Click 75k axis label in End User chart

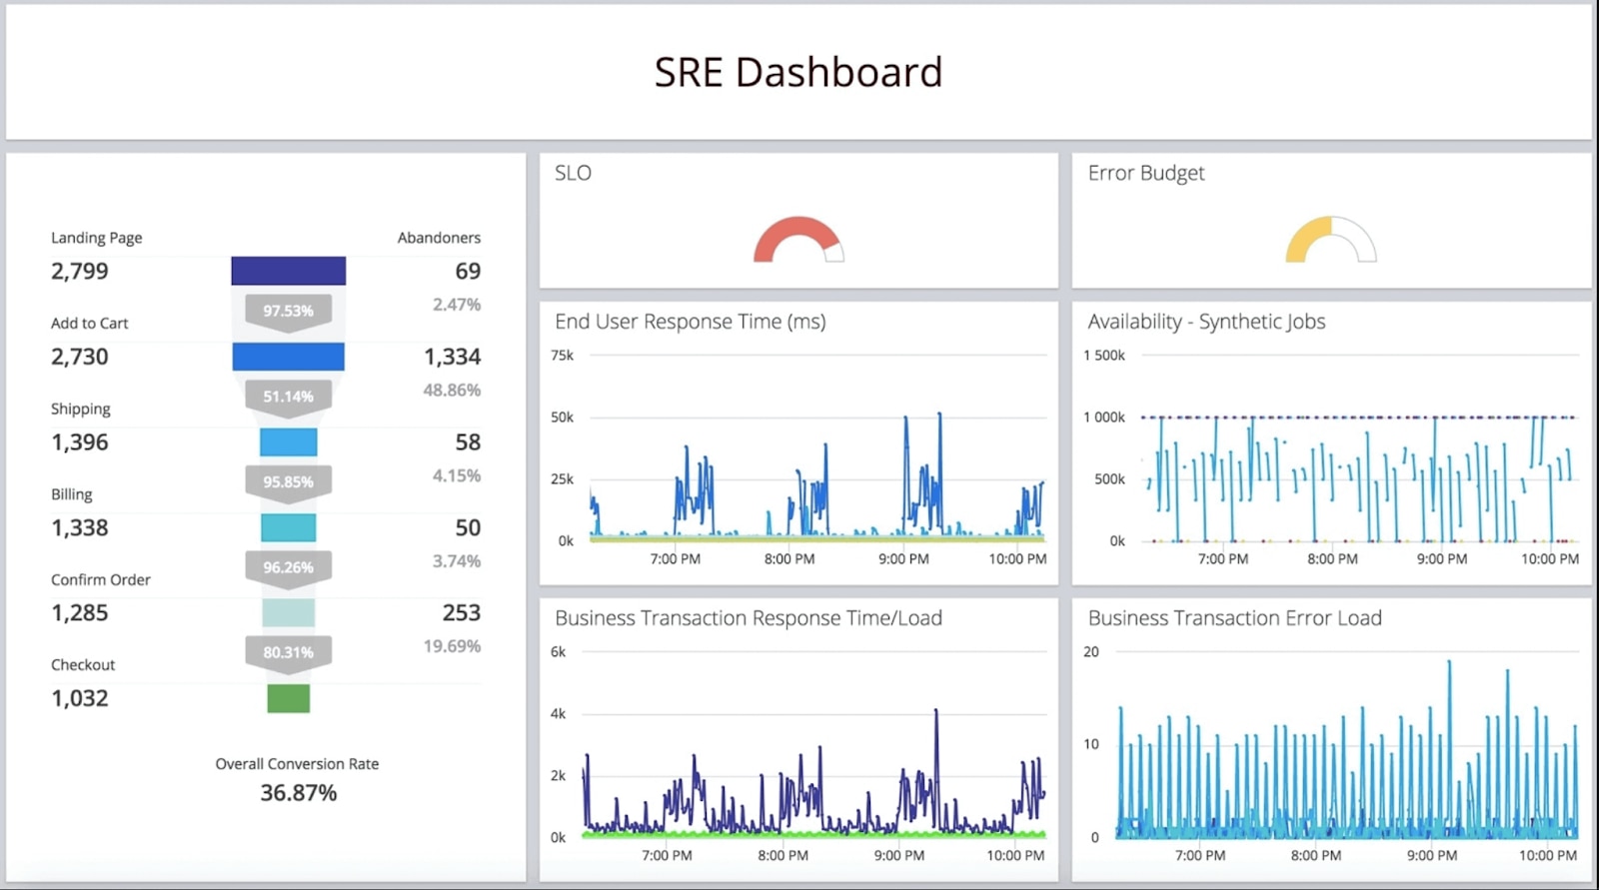(x=563, y=356)
